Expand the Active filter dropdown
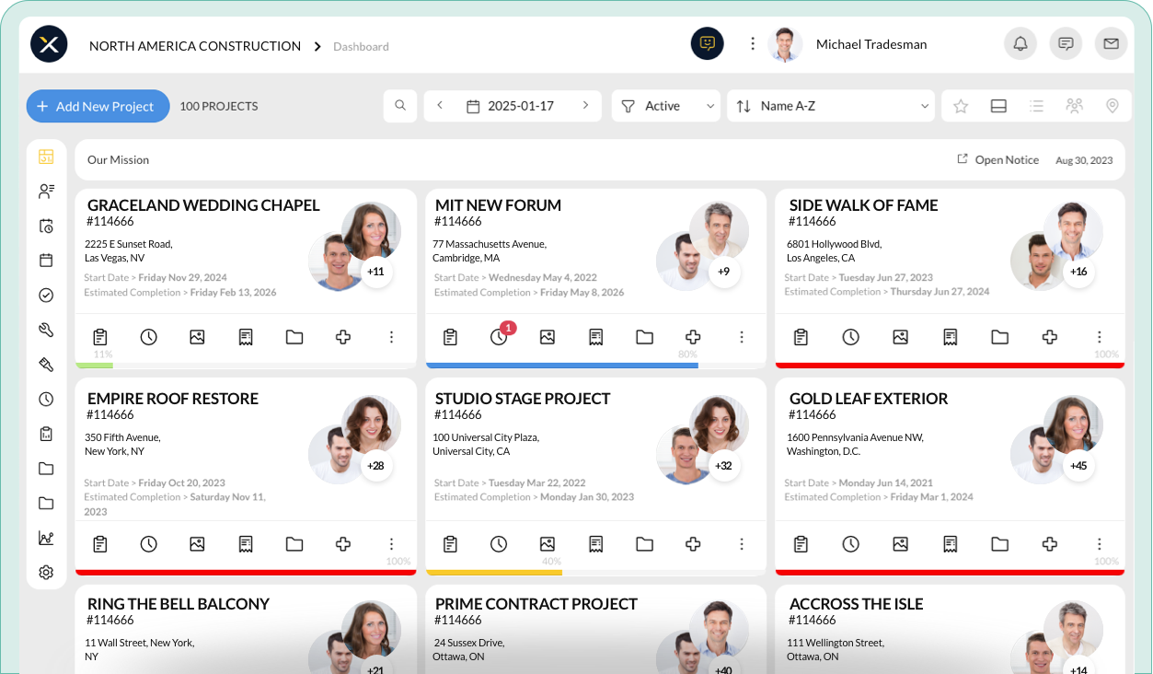1153x674 pixels. click(x=666, y=106)
